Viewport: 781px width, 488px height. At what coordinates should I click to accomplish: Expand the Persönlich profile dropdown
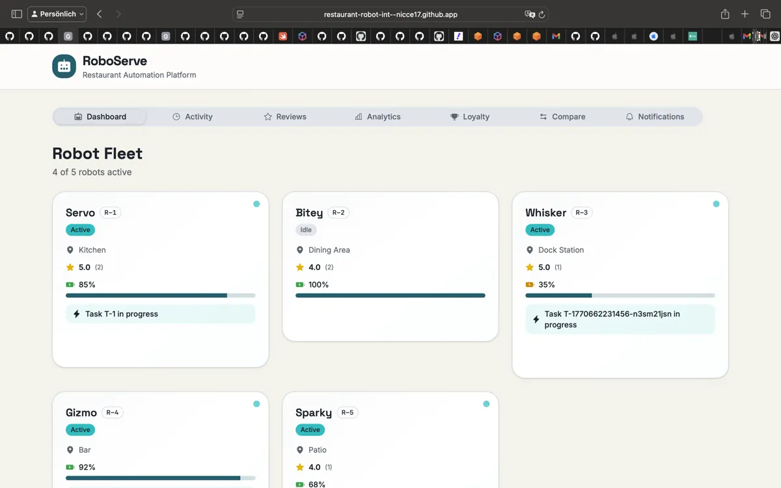(57, 14)
